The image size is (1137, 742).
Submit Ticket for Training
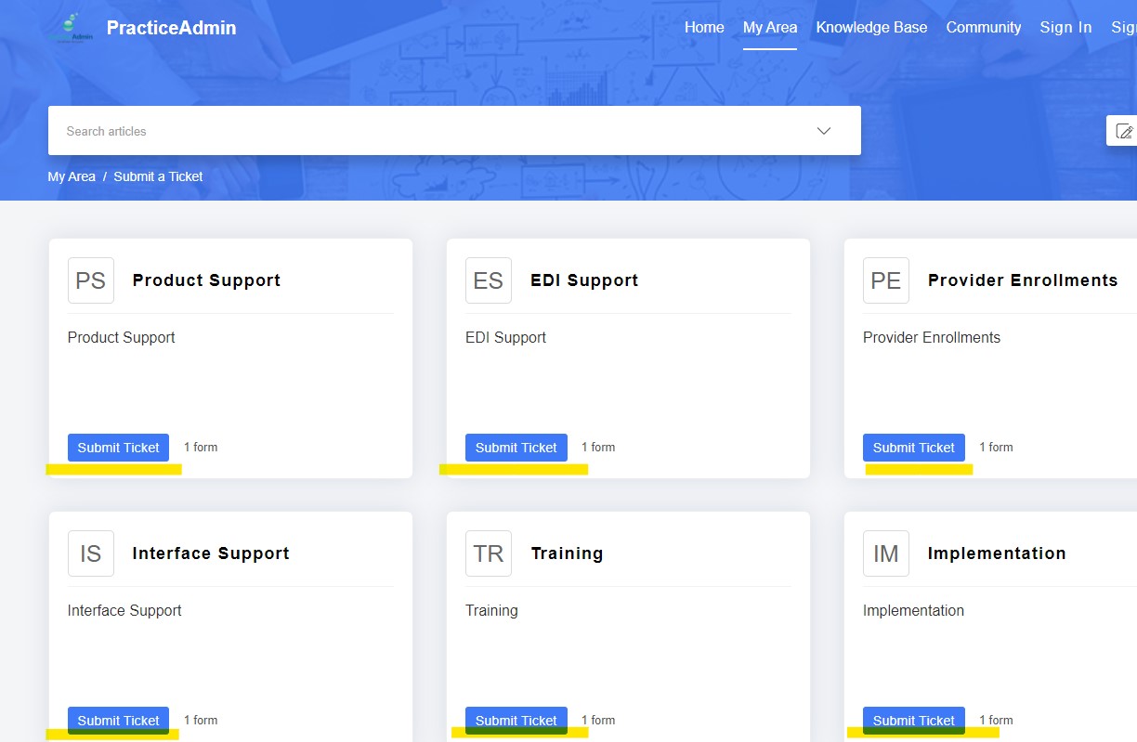click(516, 721)
